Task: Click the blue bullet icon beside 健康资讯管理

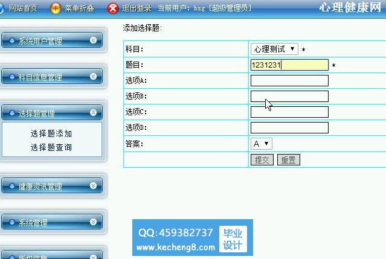Action: tap(12, 186)
